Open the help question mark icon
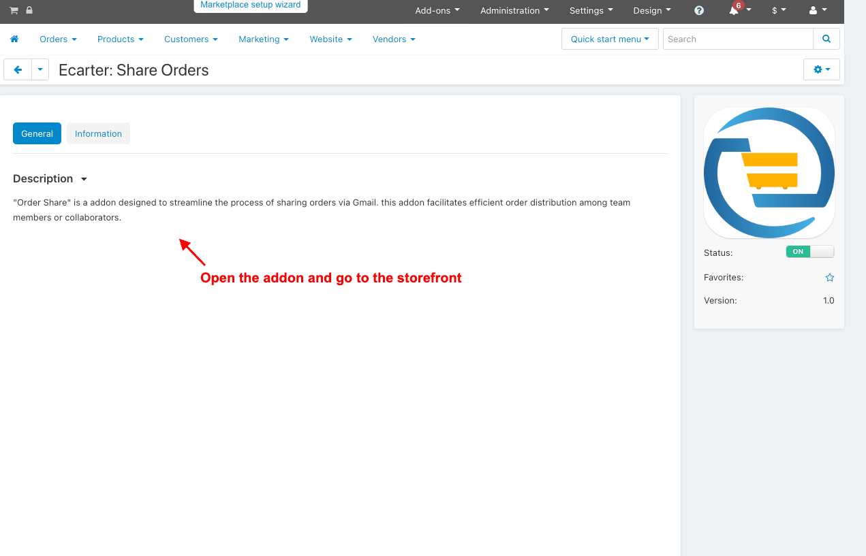The height and width of the screenshot is (556, 866). point(699,10)
